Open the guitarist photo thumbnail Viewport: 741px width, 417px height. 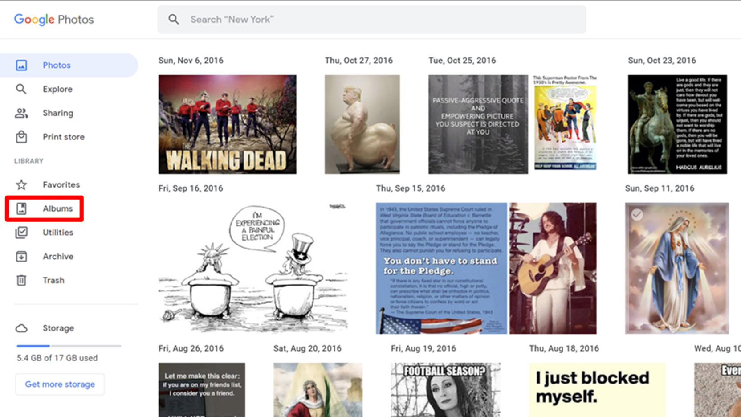coord(553,268)
